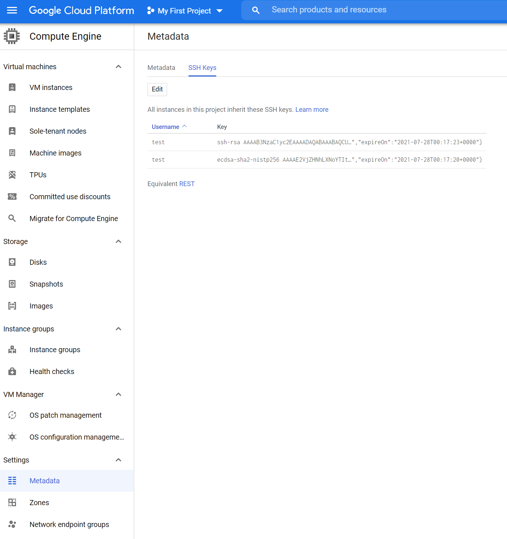
Task: Open Health checks page
Action: (52, 371)
